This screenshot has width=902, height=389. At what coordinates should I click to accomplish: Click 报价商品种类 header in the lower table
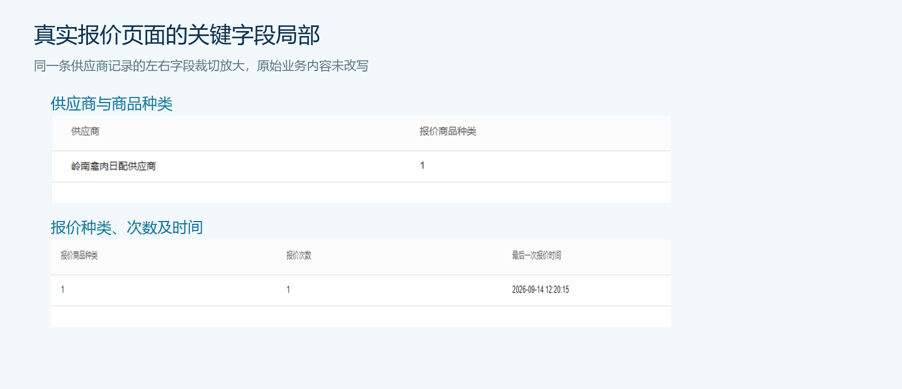(79, 255)
